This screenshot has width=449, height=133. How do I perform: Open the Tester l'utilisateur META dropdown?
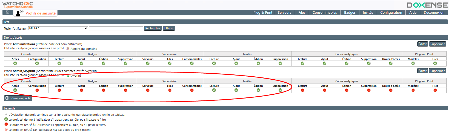[58, 28]
